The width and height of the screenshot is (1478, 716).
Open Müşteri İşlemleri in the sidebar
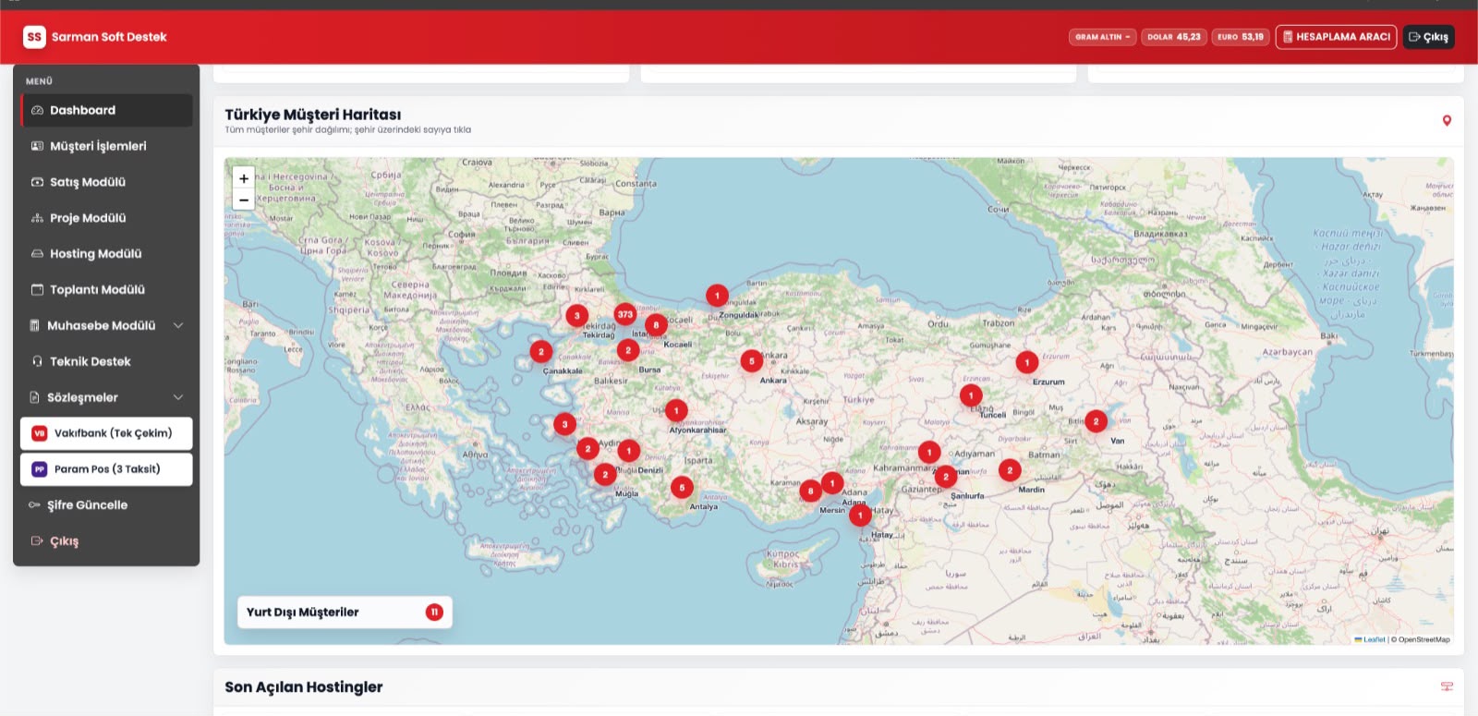click(x=106, y=146)
